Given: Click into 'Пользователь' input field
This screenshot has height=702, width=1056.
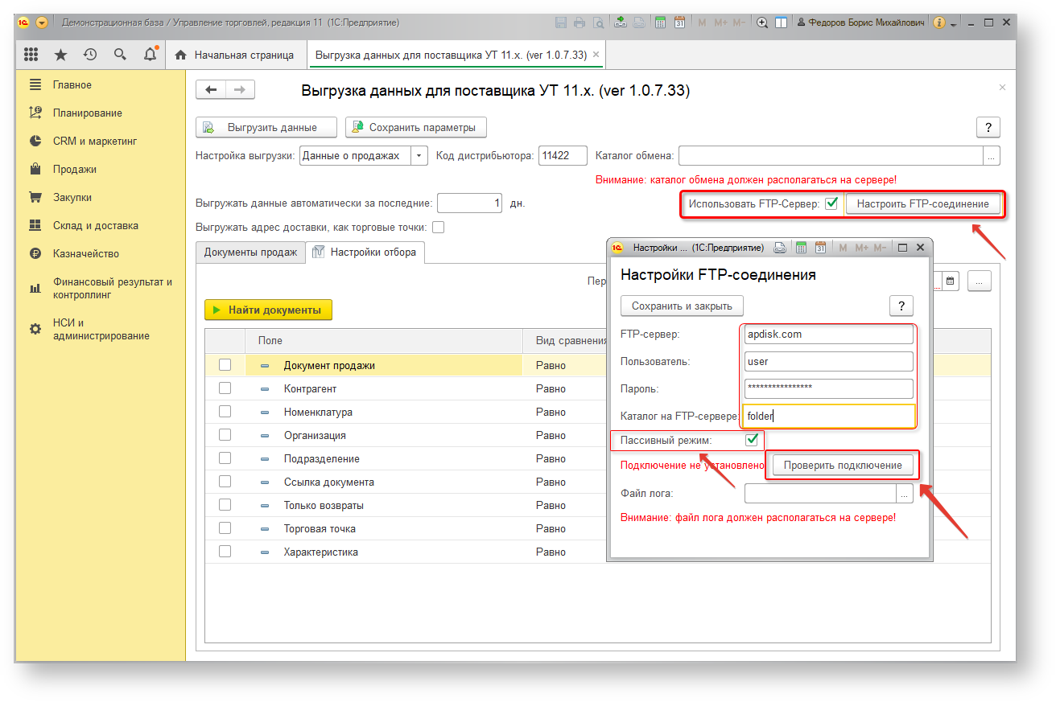Looking at the screenshot, I should [829, 361].
